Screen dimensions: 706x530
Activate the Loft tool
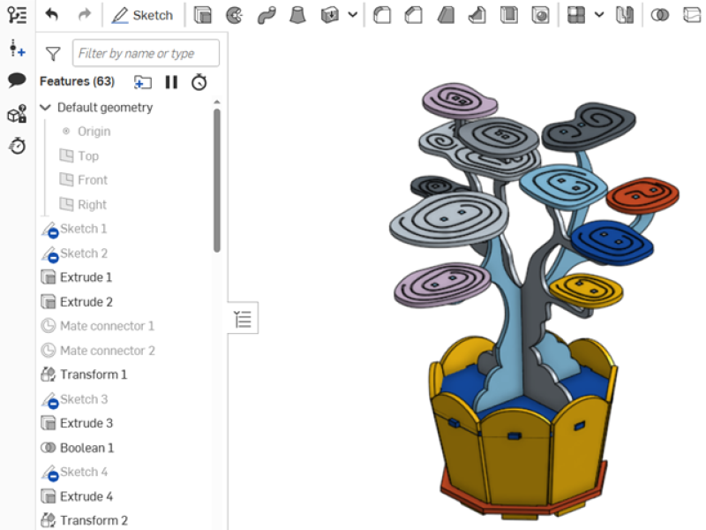(299, 15)
